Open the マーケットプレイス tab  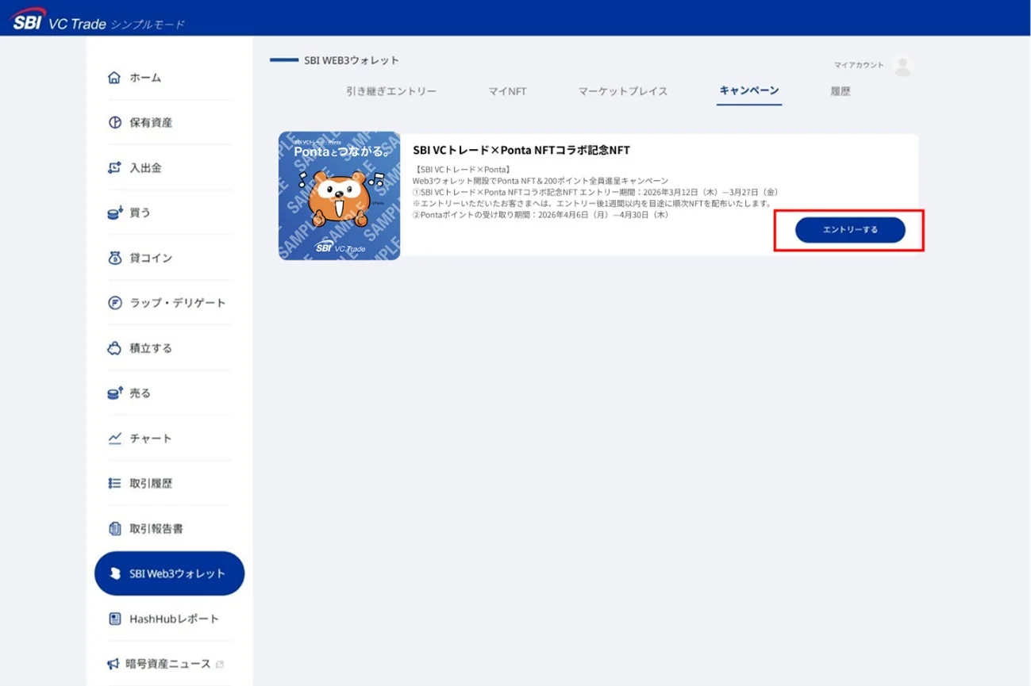tap(623, 91)
